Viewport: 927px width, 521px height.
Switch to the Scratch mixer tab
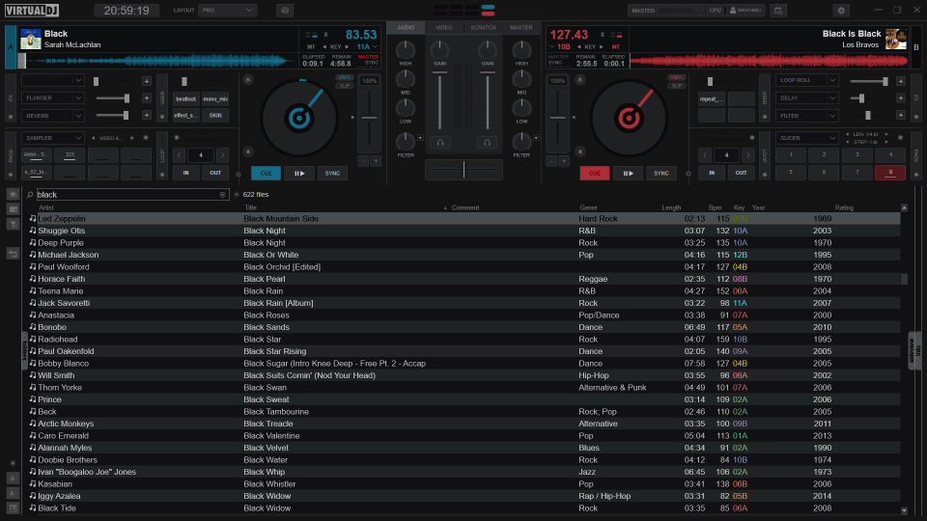pos(483,28)
